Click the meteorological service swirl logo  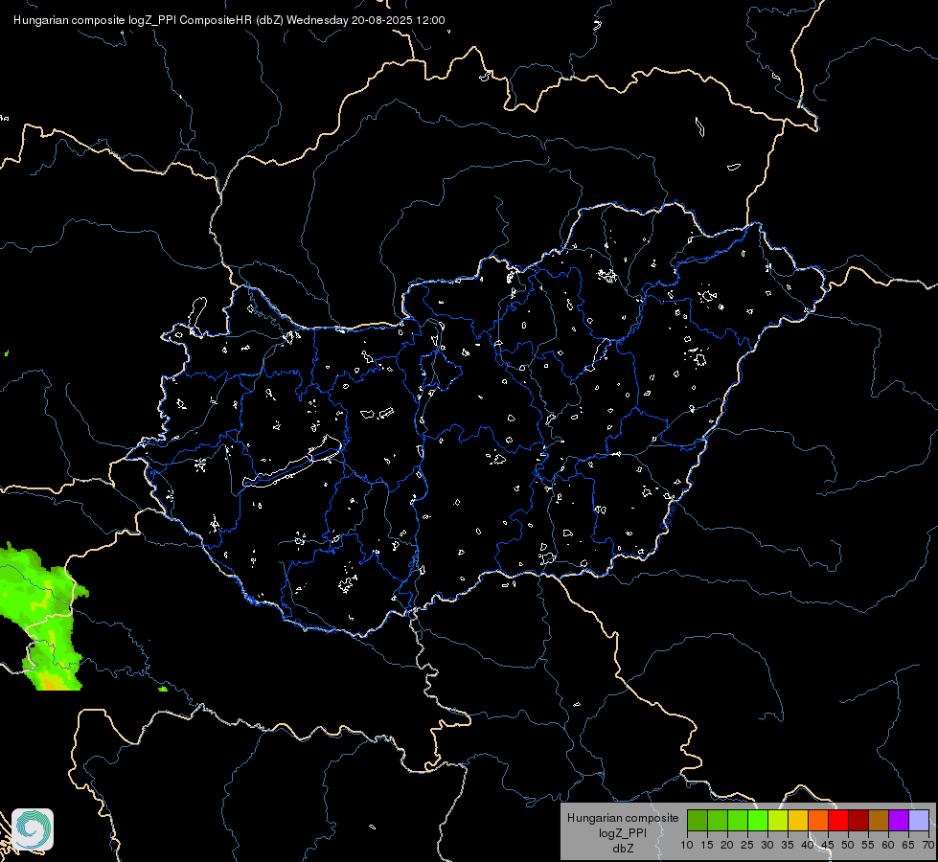pyautogui.click(x=33, y=829)
